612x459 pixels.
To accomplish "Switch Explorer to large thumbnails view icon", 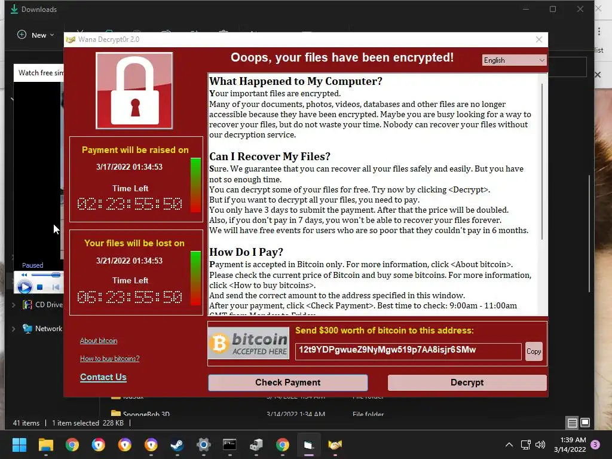I will [x=585, y=423].
